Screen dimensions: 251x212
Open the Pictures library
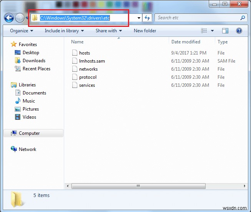point(31,109)
